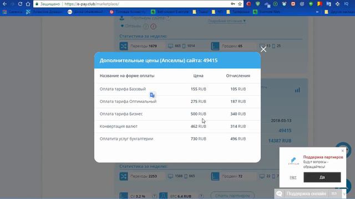Click the green ring extension icon
355x199 pixels.
coord(275,4)
